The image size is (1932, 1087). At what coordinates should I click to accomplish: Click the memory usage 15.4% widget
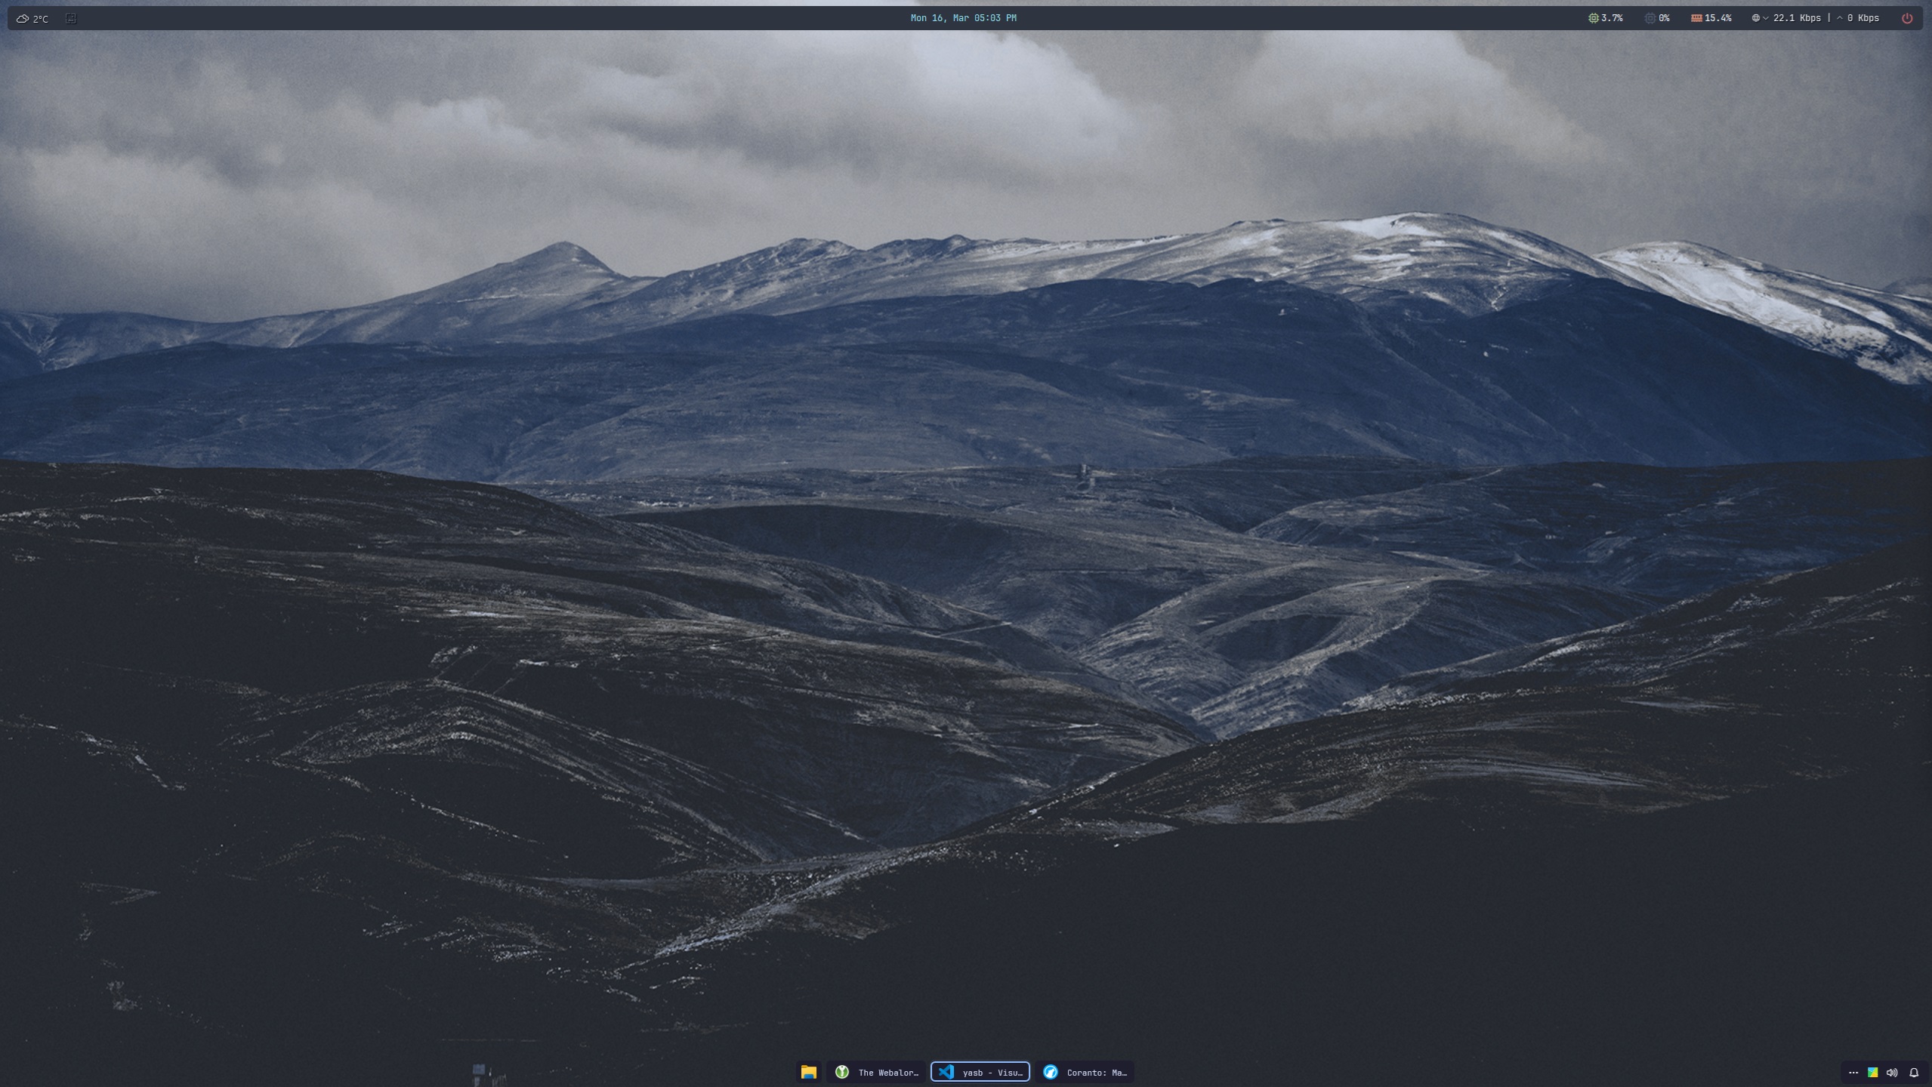[x=1711, y=18]
